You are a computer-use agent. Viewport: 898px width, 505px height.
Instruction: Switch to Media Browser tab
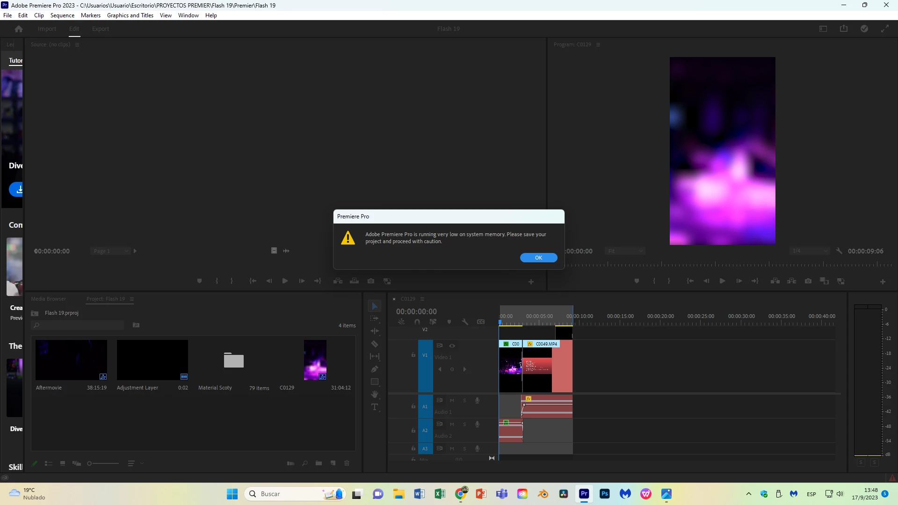pyautogui.click(x=48, y=299)
